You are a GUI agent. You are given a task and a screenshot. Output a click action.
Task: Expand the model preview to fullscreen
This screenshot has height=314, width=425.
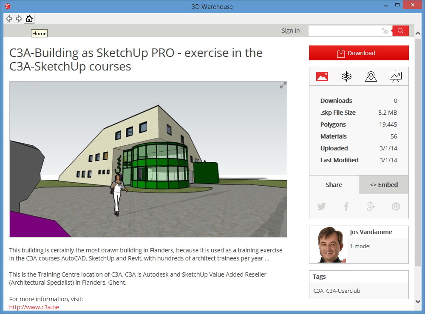283,85
